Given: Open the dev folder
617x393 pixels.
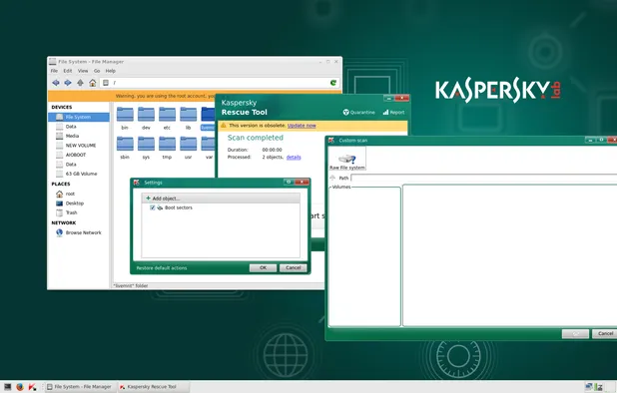Looking at the screenshot, I should tap(146, 119).
